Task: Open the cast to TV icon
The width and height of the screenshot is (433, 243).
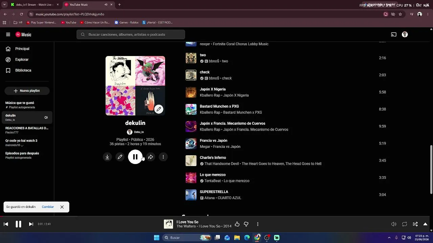Action: [394, 34]
